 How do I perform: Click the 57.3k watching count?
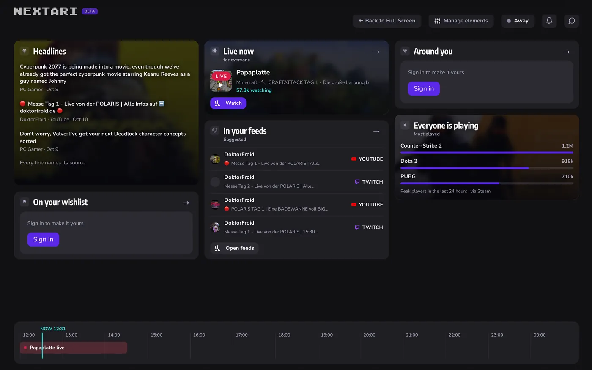[x=254, y=90]
